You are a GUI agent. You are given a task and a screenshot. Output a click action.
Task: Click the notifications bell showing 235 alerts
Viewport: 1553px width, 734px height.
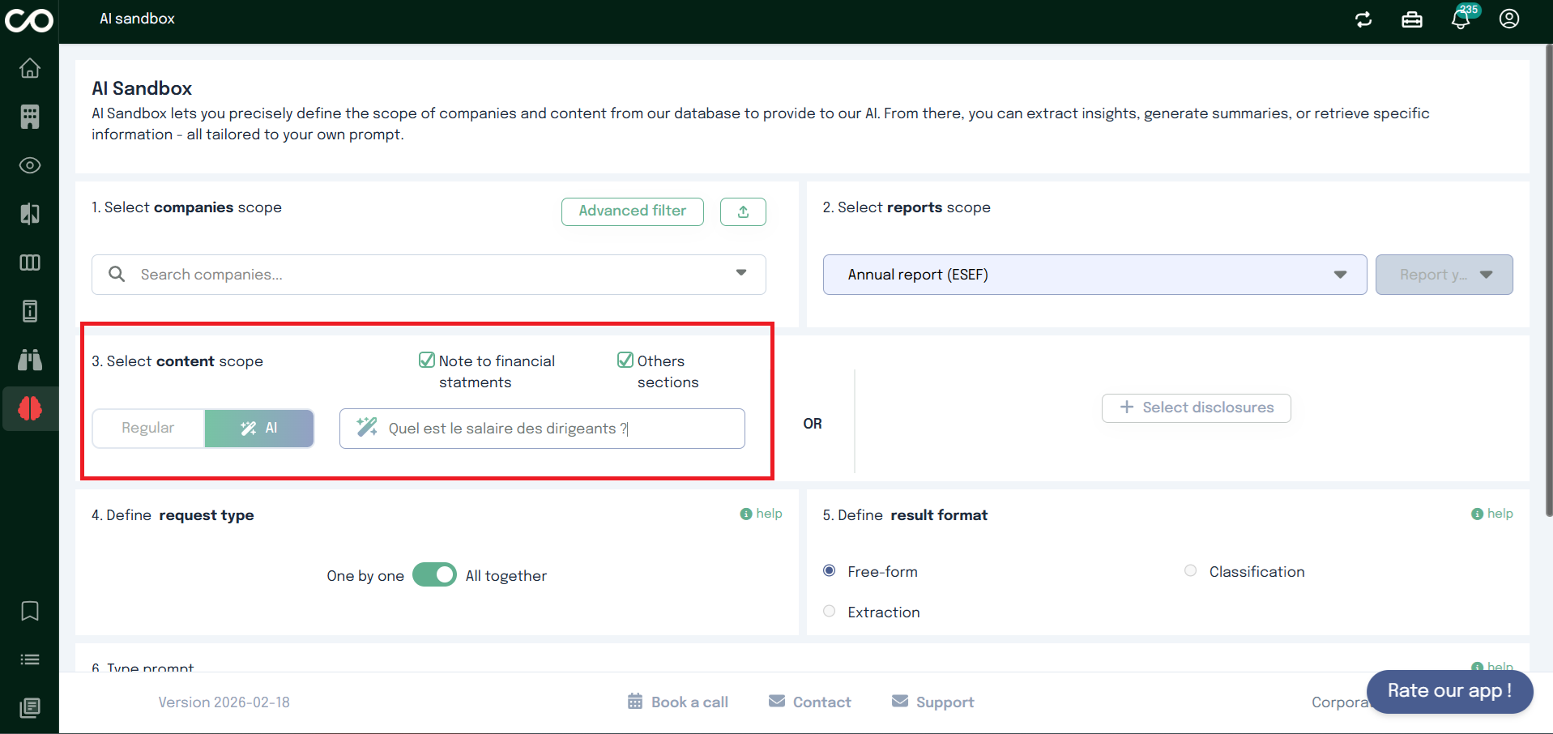pyautogui.click(x=1461, y=18)
